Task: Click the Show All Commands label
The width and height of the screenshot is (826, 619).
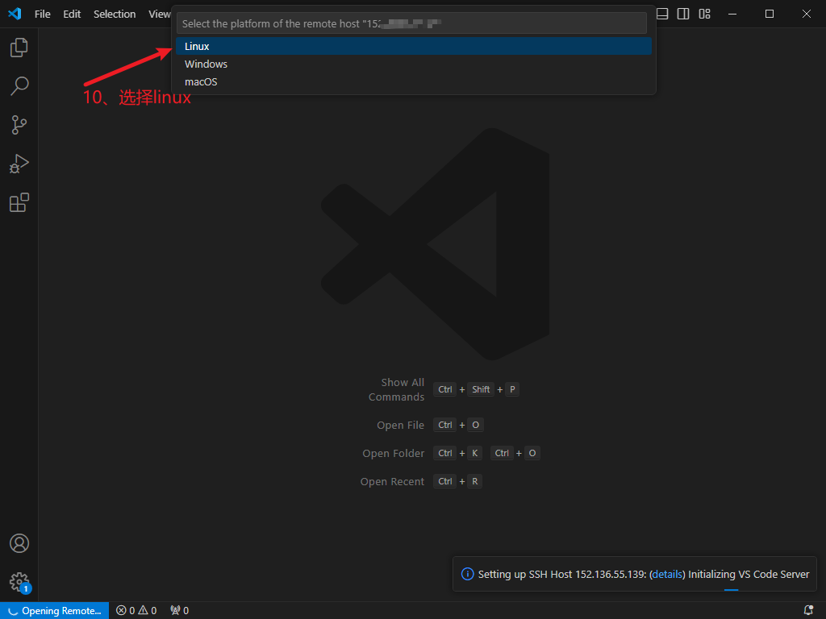Action: pos(396,389)
